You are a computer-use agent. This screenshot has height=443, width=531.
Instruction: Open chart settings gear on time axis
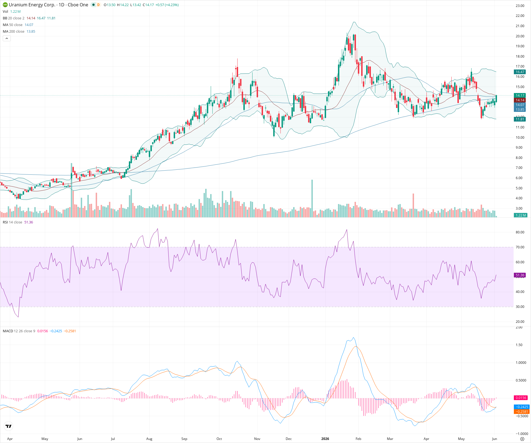tap(522, 439)
